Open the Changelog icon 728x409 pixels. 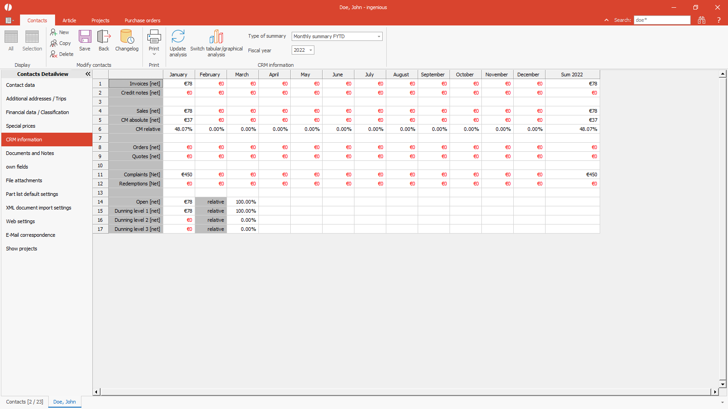[x=126, y=37]
